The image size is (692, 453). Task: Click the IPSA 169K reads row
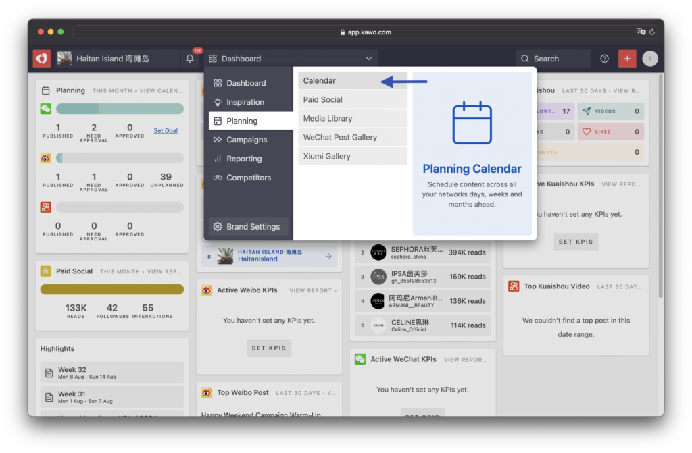(423, 277)
